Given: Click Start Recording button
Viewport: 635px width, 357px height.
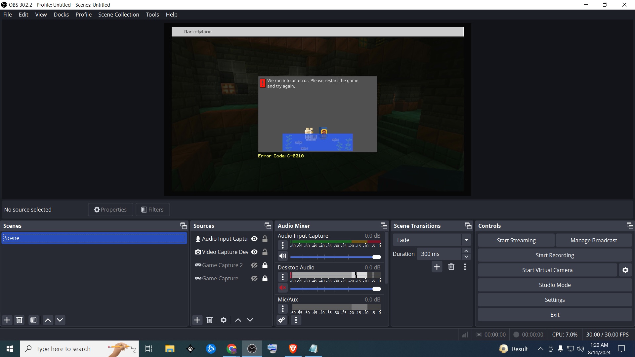Looking at the screenshot, I should [555, 255].
